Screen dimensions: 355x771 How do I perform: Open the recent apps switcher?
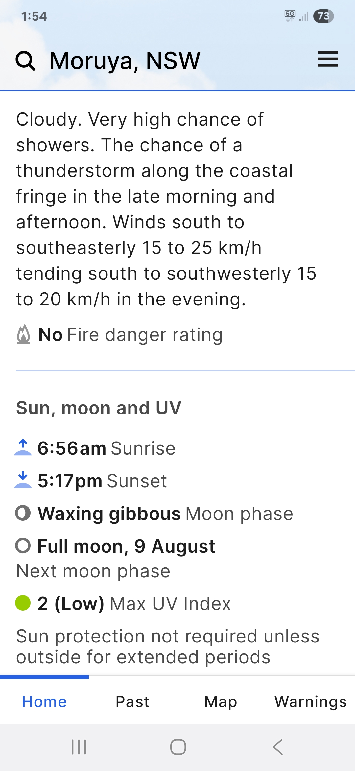79,747
